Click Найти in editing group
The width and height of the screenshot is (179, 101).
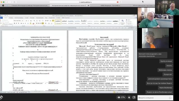pyautogui.click(x=129, y=20)
